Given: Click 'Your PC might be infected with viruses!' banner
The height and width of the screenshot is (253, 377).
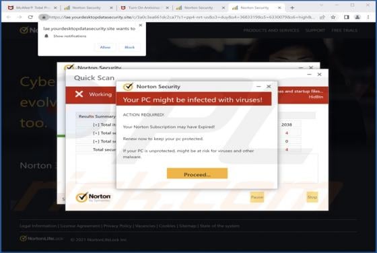Looking at the screenshot, I should pos(194,99).
